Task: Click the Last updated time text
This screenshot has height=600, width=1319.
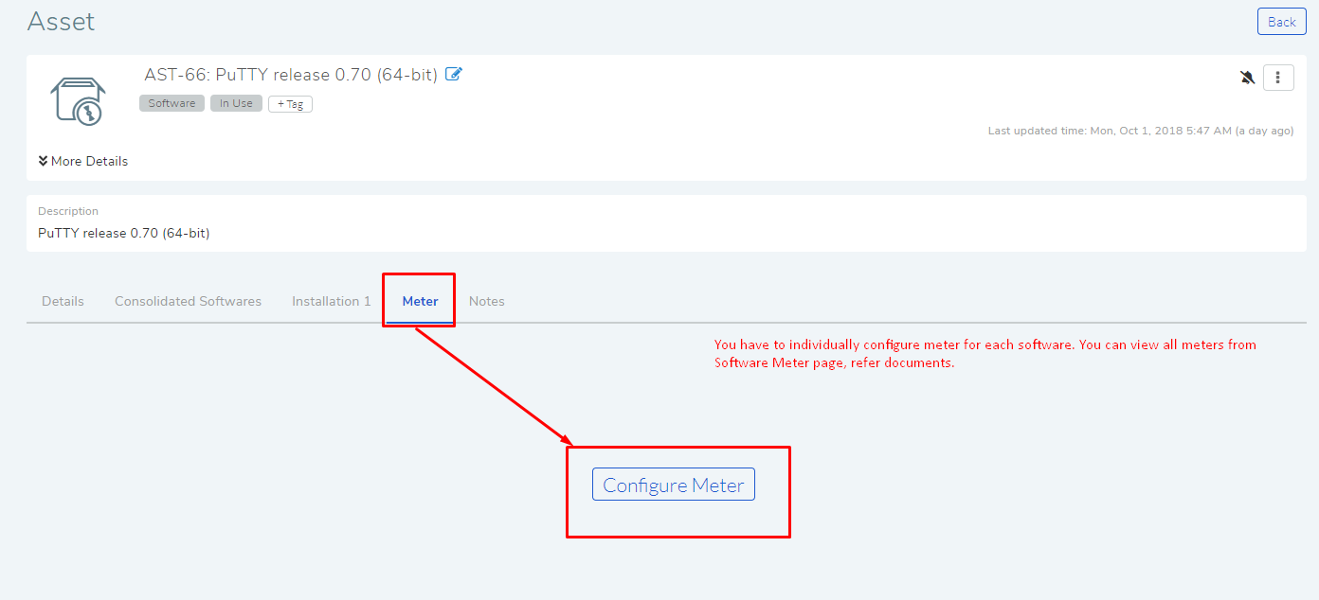Action: 1141,131
